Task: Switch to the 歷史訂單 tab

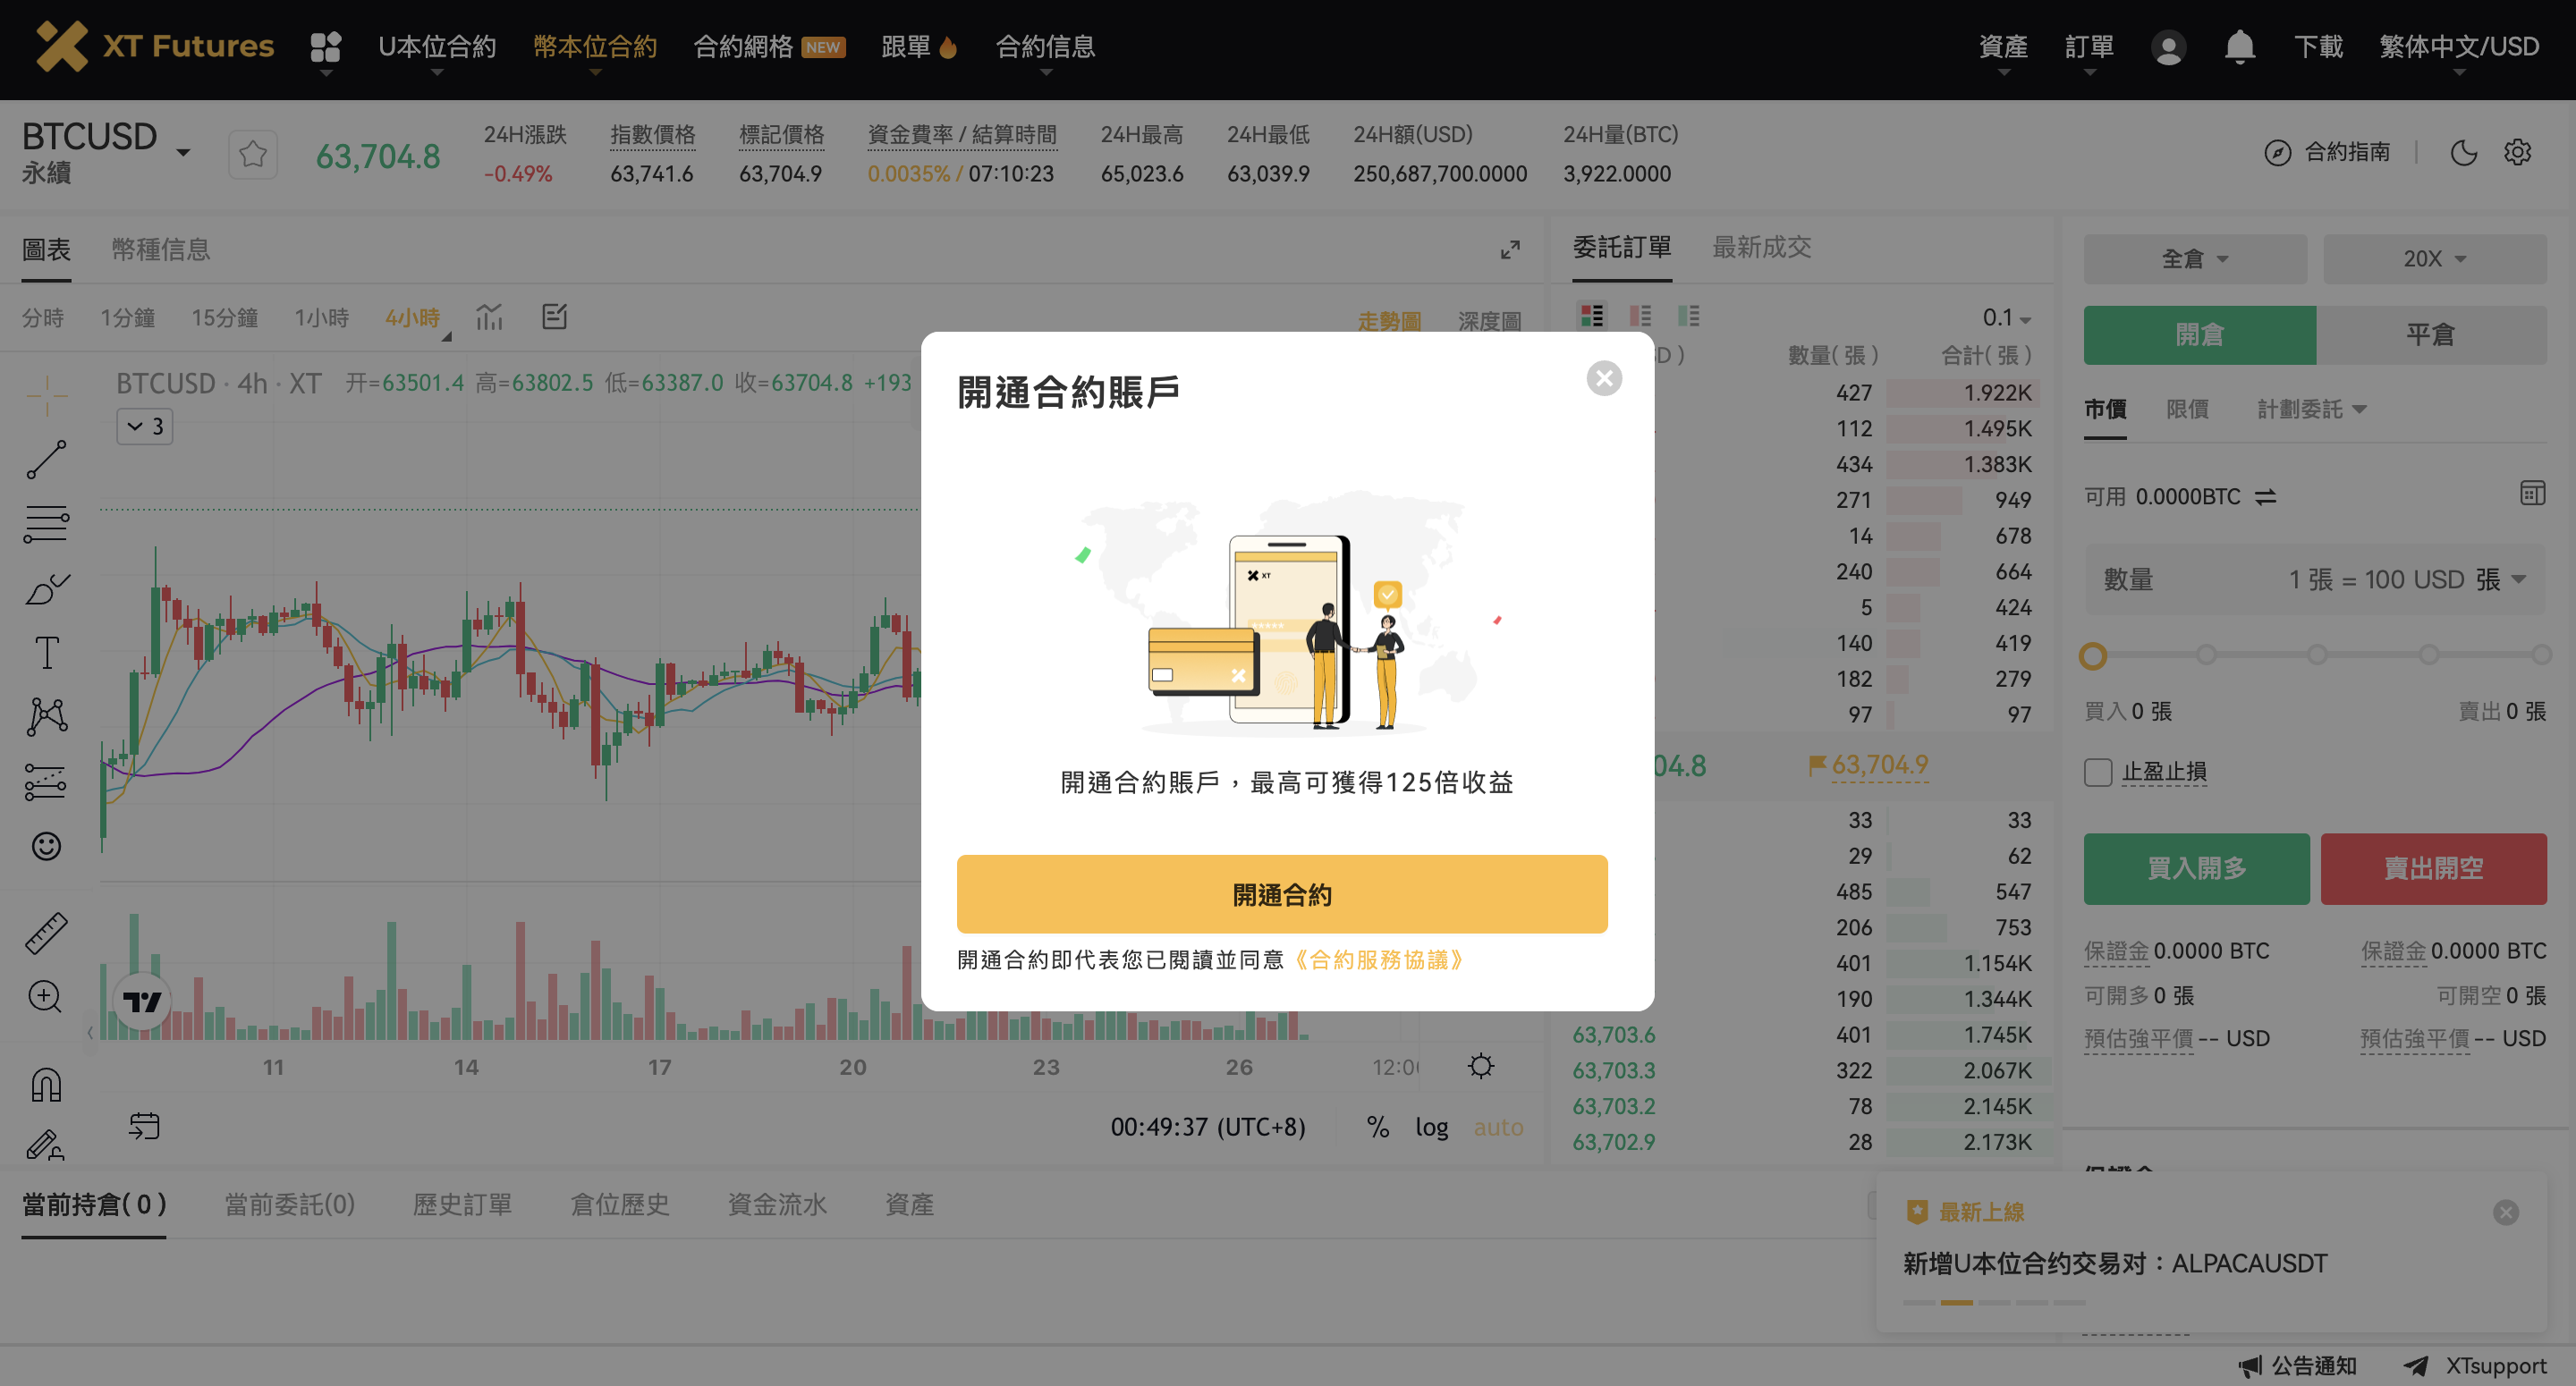Action: tap(462, 1204)
